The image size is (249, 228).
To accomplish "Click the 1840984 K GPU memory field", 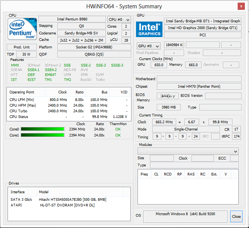I will 174,45.
